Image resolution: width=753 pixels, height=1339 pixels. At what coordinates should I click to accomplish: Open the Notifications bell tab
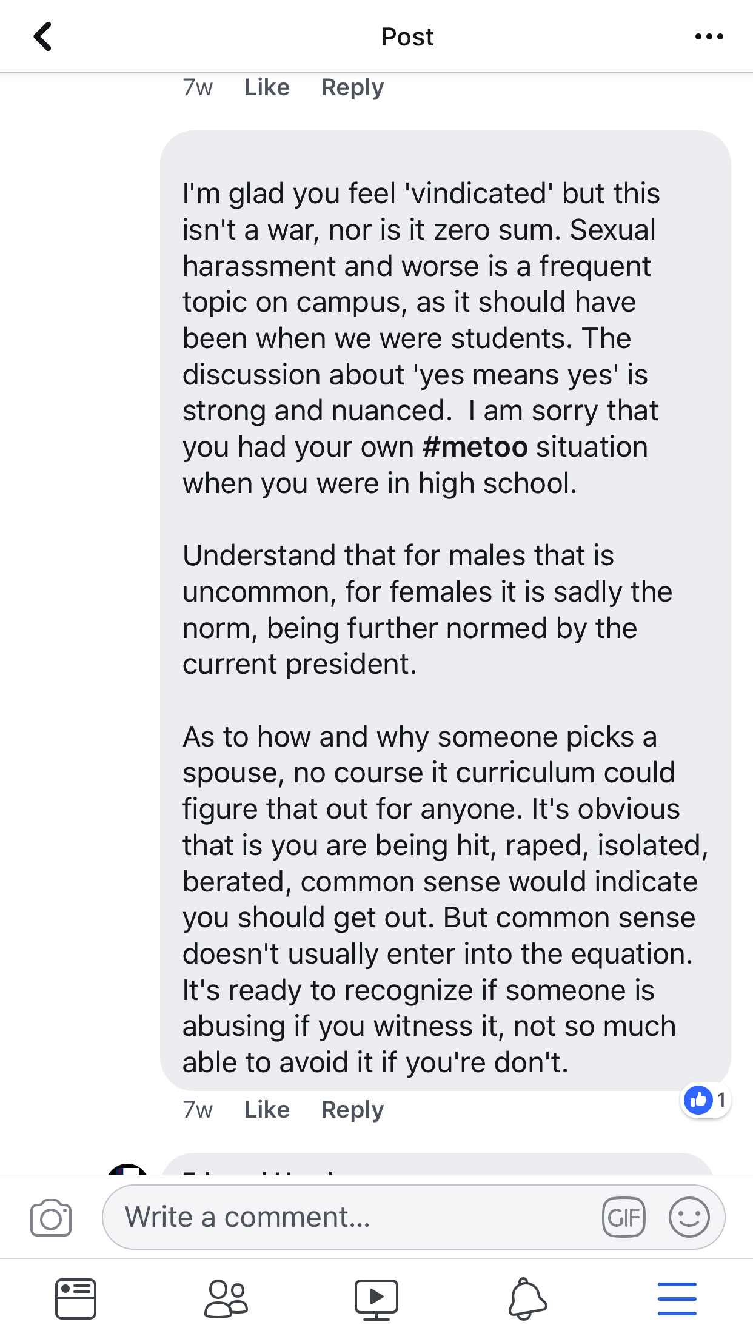point(527,1299)
